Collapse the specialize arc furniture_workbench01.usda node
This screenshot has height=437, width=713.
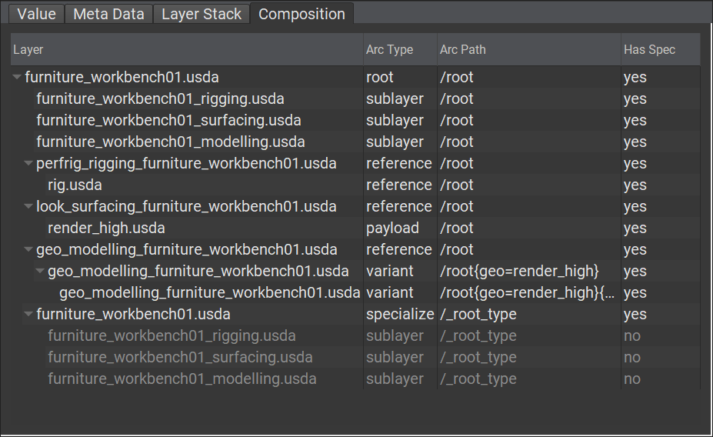point(28,314)
